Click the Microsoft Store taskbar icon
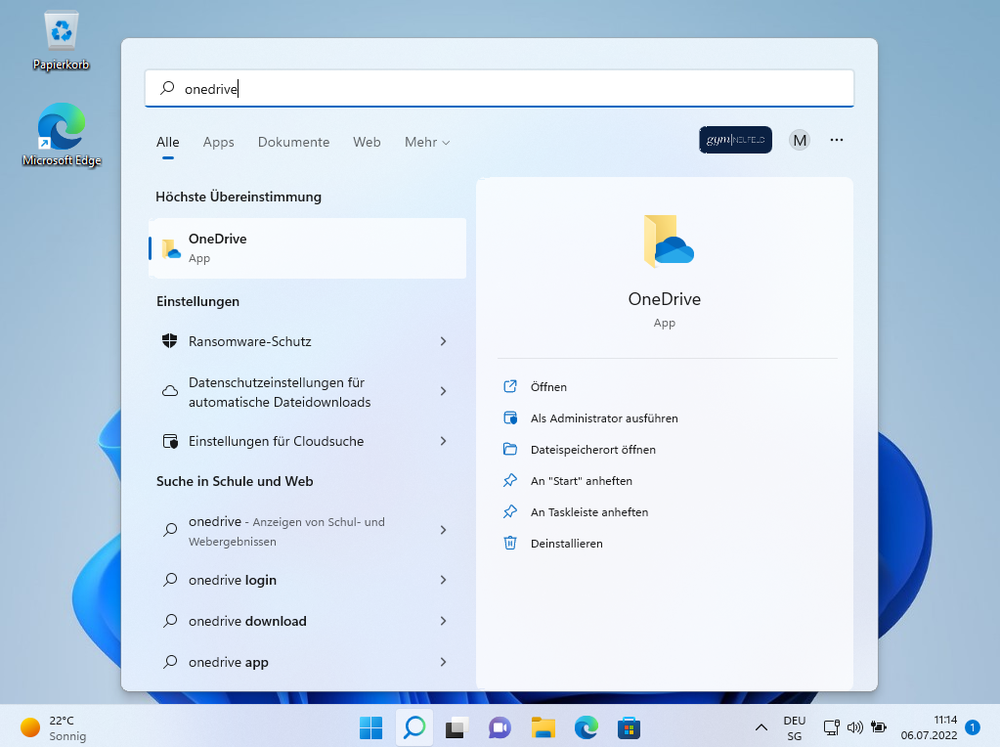This screenshot has width=1000, height=747. pyautogui.click(x=629, y=727)
